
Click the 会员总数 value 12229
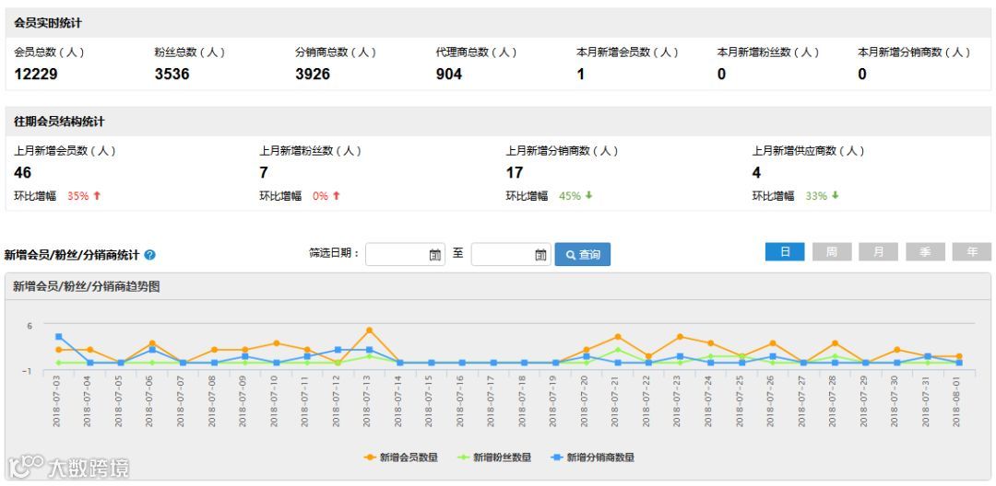click(x=36, y=75)
